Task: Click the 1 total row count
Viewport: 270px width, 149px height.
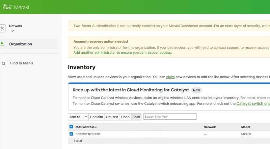Action: point(78,141)
